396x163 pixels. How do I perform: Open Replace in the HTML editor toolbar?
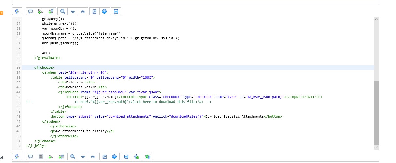(41, 11)
